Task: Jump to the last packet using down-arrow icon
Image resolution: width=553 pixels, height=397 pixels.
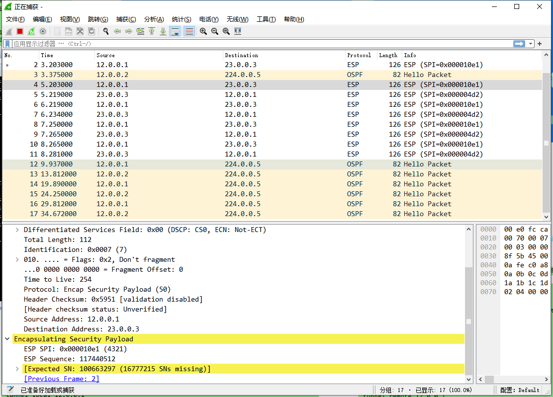Action: click(x=163, y=31)
